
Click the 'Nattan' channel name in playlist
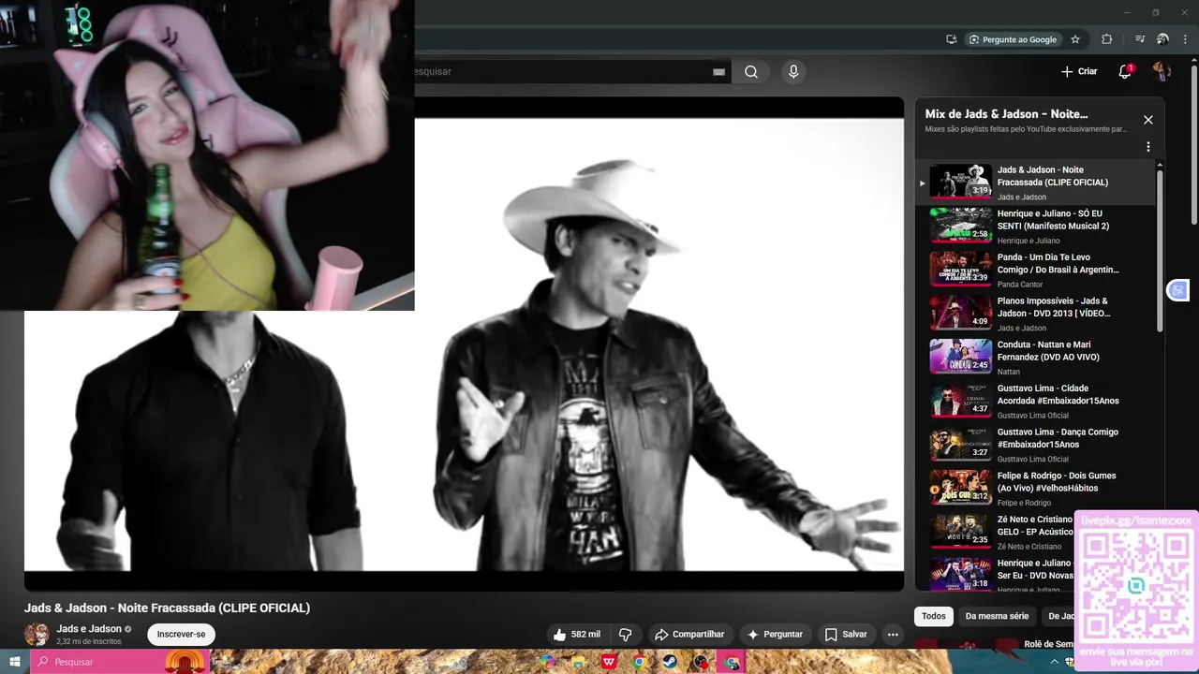point(1009,372)
